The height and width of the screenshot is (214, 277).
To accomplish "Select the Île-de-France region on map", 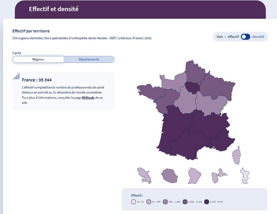I will [x=192, y=87].
